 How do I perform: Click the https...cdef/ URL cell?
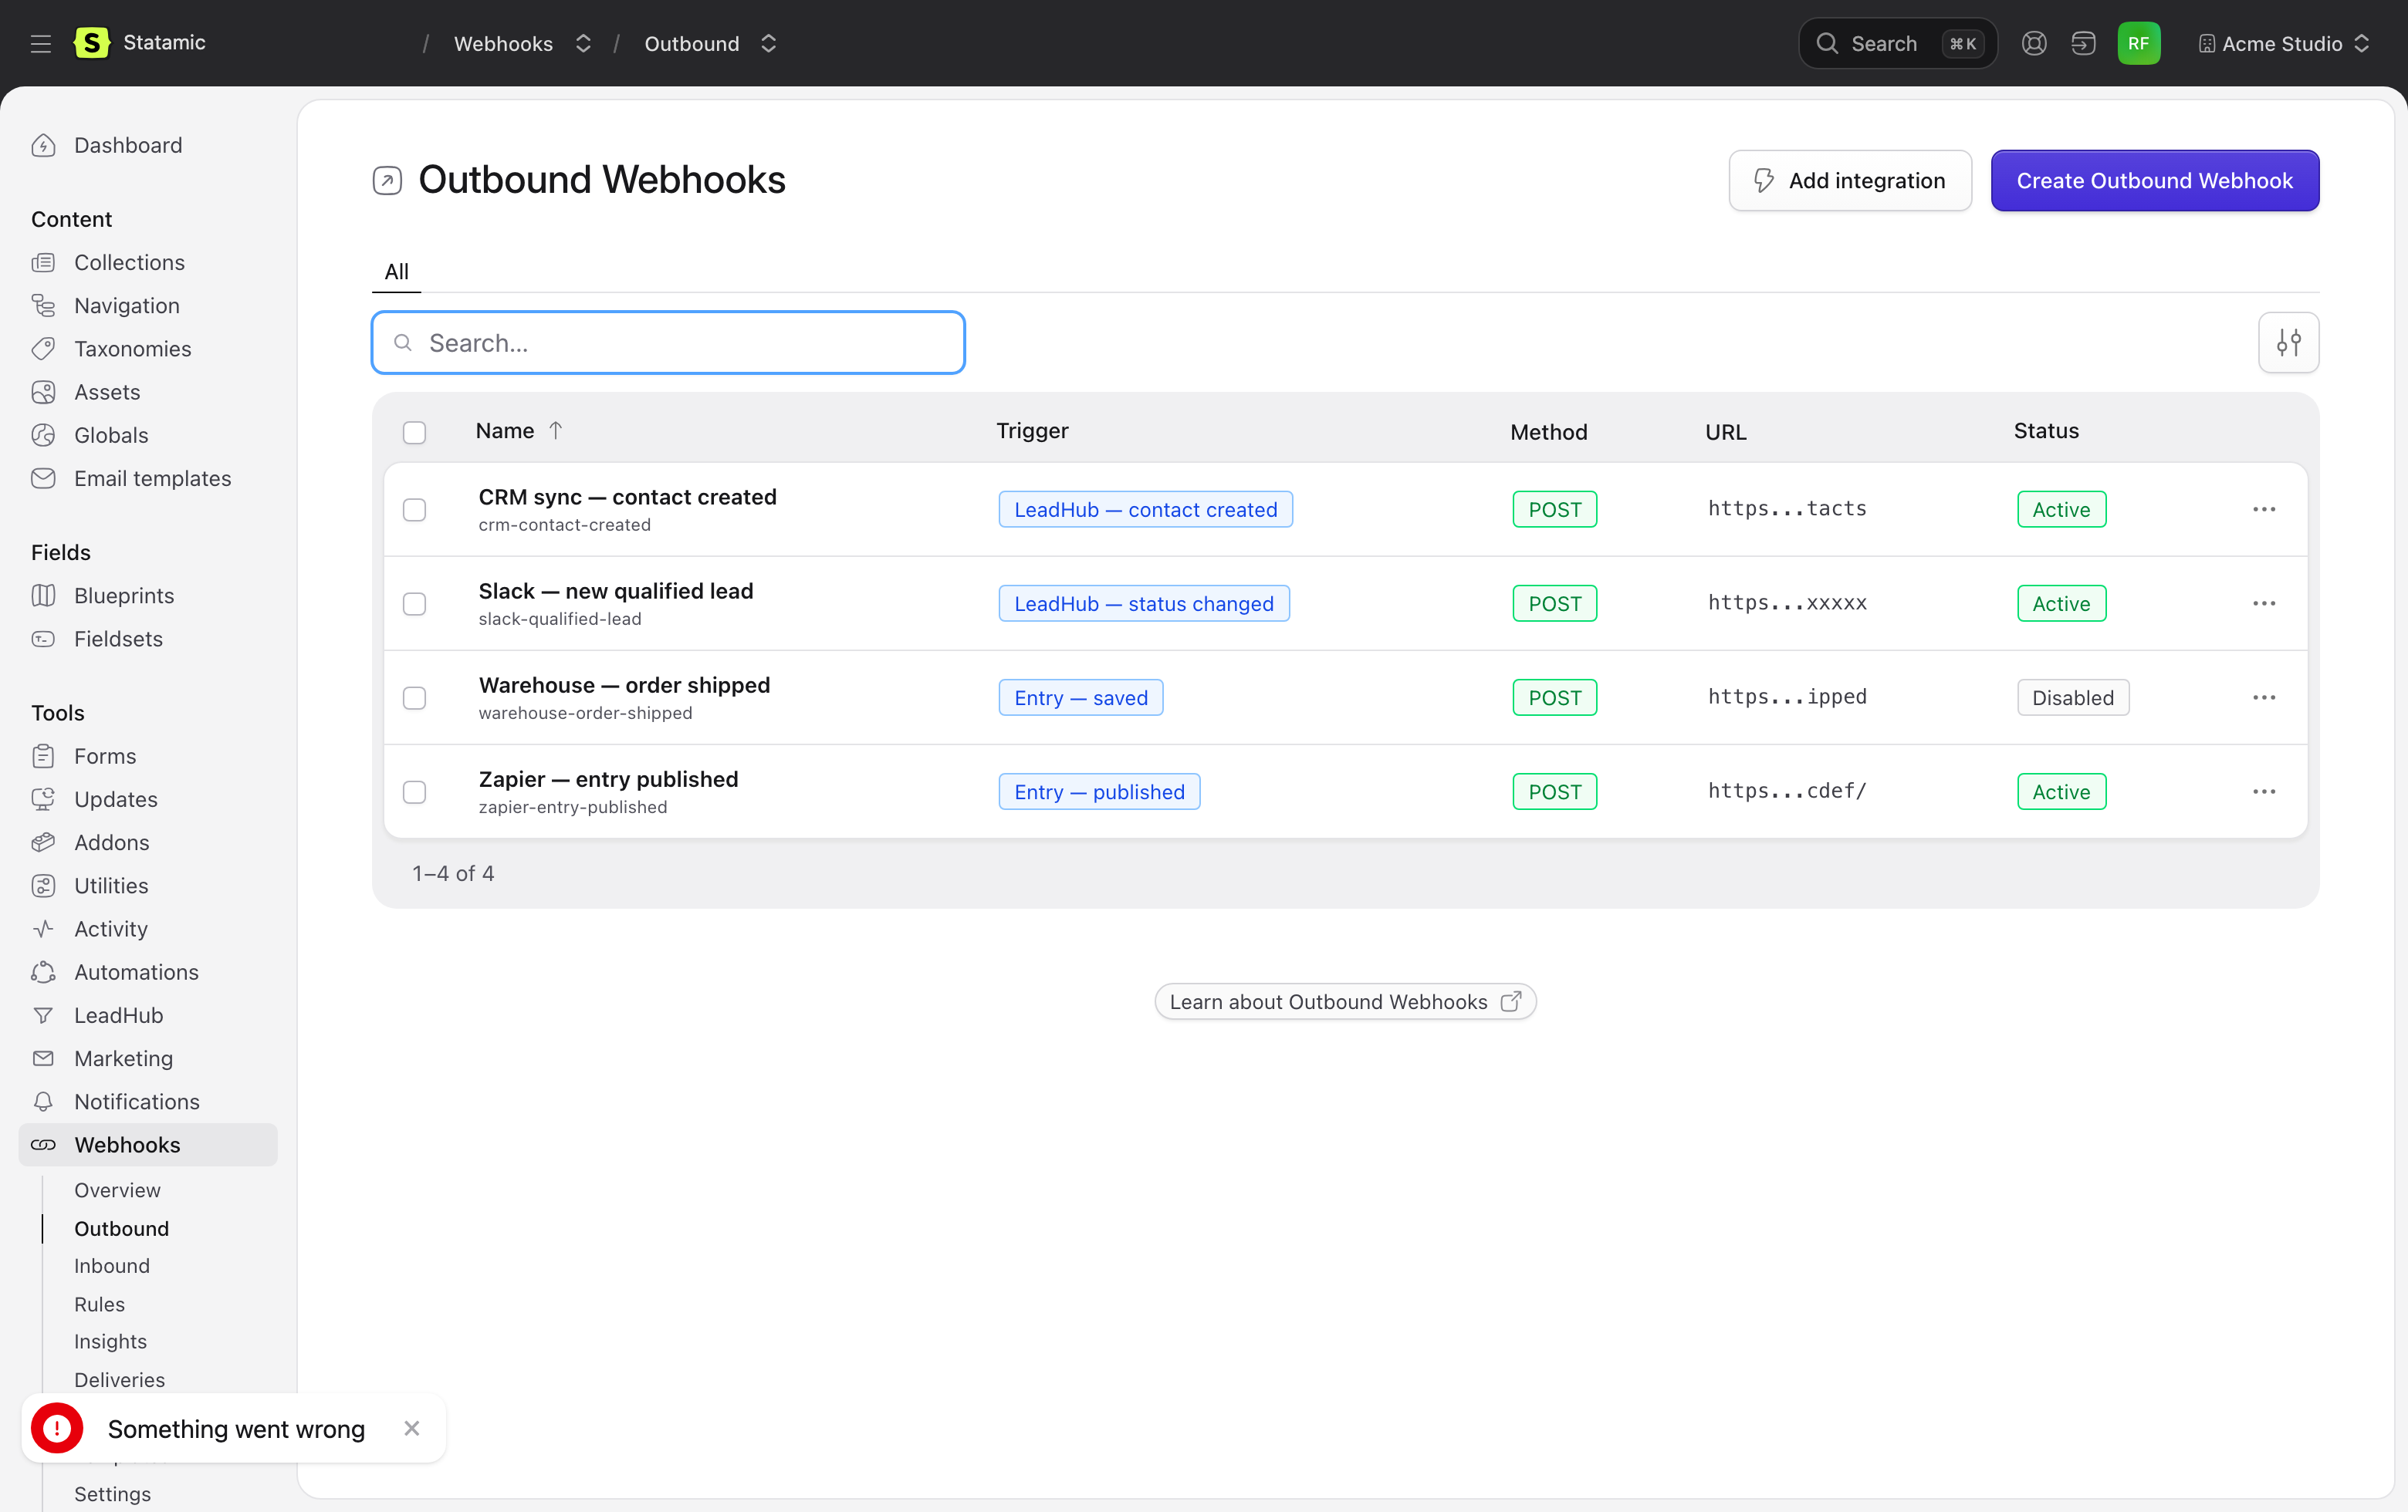coord(1786,791)
